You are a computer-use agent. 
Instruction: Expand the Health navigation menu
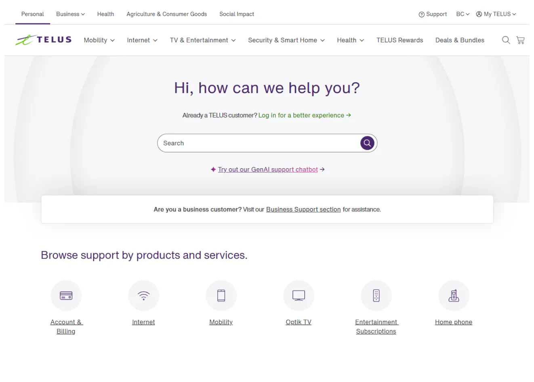tap(351, 40)
